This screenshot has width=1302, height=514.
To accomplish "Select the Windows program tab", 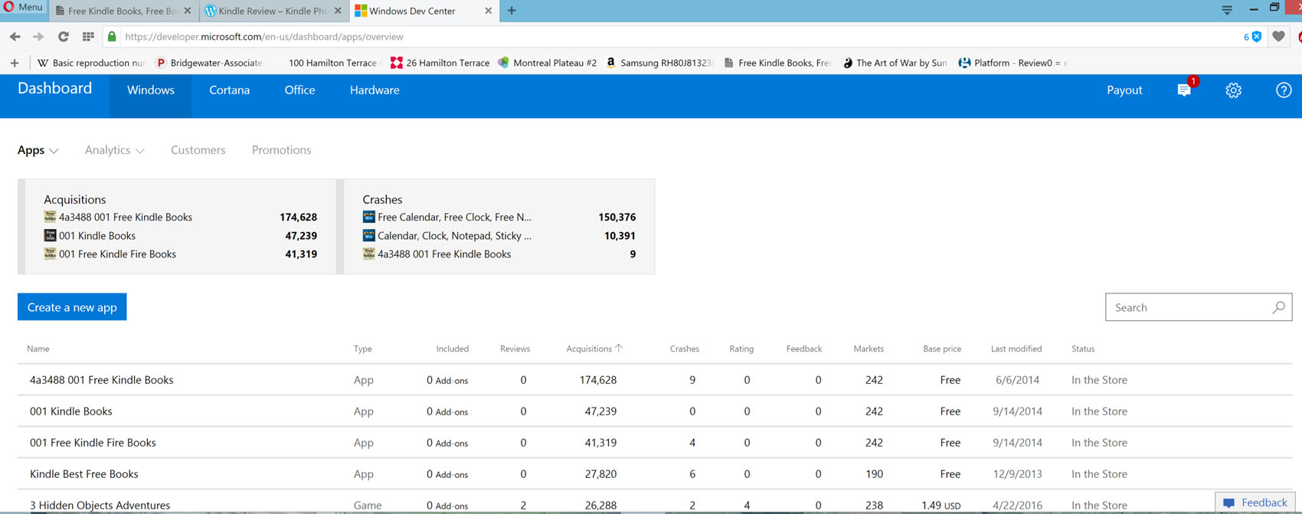I will 151,90.
